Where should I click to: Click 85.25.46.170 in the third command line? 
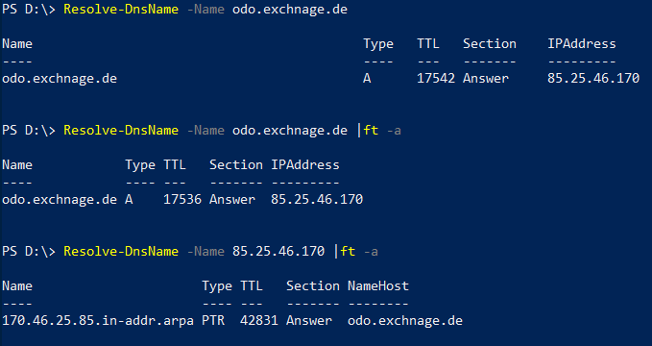[x=278, y=252]
